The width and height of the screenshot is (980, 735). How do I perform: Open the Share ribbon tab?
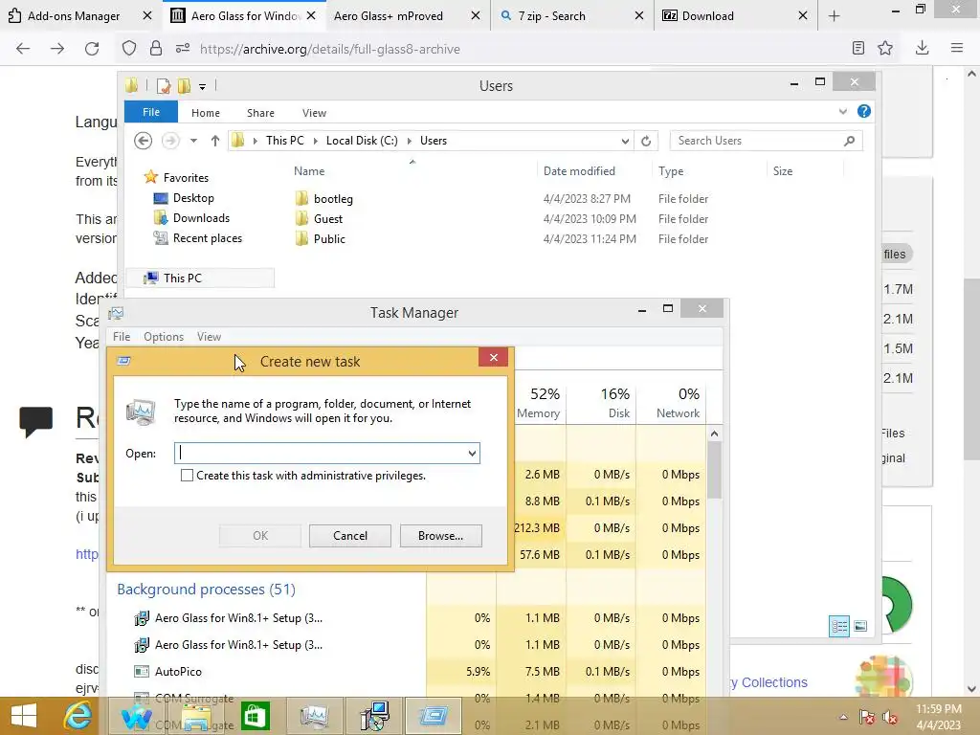tap(260, 113)
